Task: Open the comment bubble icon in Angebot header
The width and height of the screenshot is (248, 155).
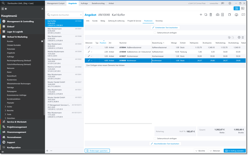Action: pyautogui.click(x=243, y=15)
